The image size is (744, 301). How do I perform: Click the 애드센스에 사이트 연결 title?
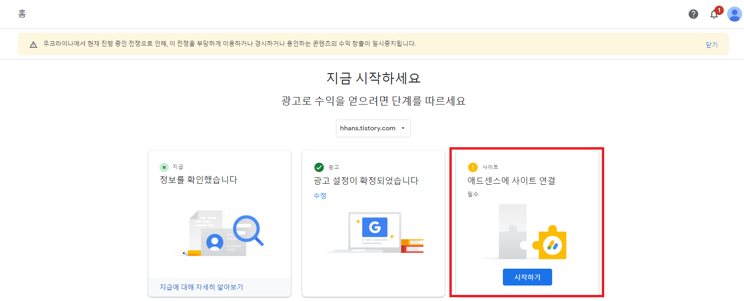(x=511, y=181)
